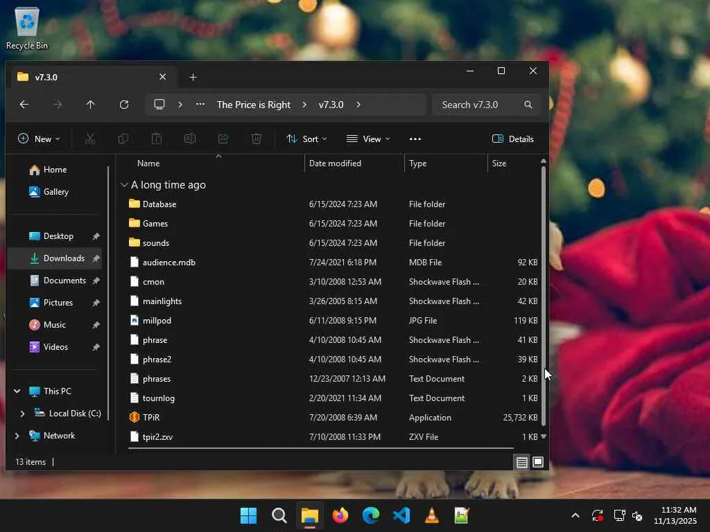Click scrollbar down arrow in file list
The height and width of the screenshot is (532, 710).
coord(544,436)
